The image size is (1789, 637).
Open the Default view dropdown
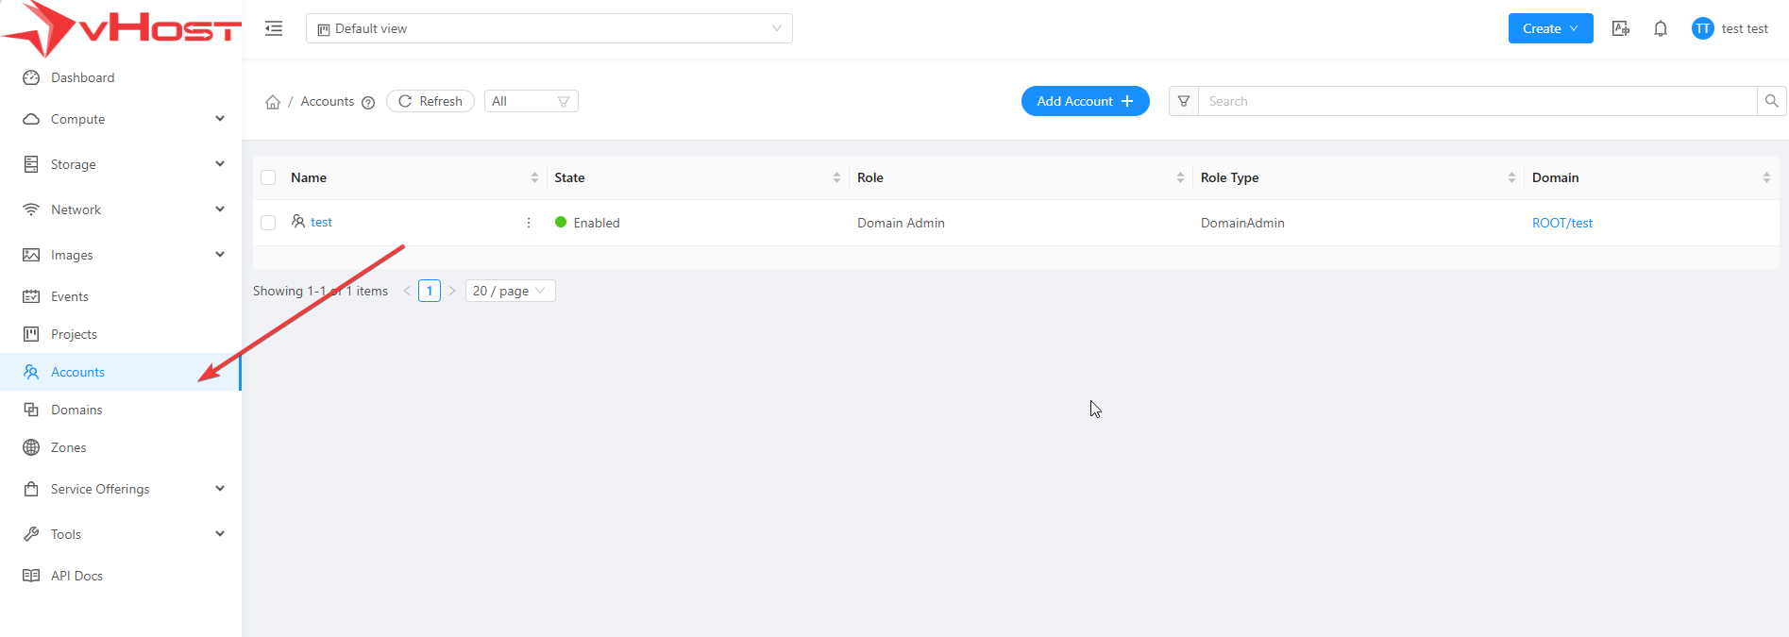549,28
